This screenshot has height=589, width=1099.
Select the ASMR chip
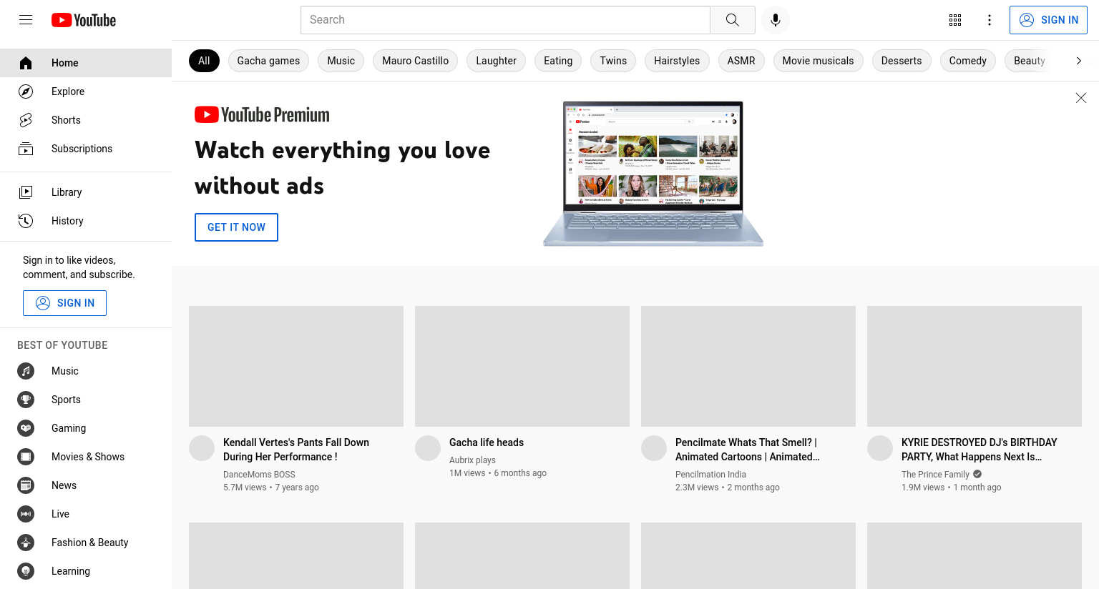point(741,61)
